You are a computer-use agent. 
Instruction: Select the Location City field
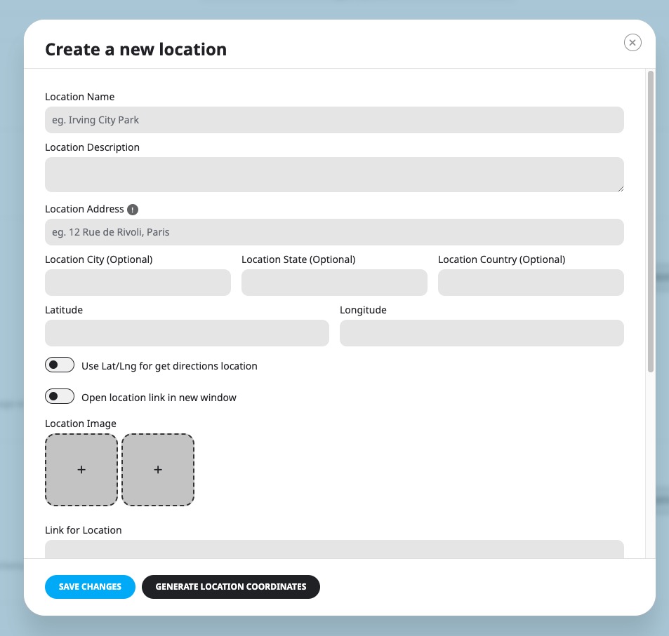pos(138,283)
